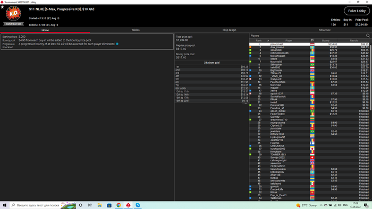Viewport: 372px width, 209px height.
Task: Click the ENG language indicator
Action: [x=345, y=205]
